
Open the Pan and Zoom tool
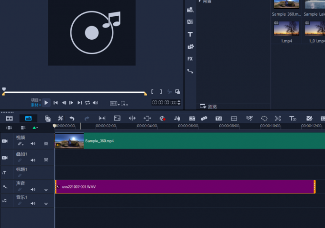coord(278,119)
